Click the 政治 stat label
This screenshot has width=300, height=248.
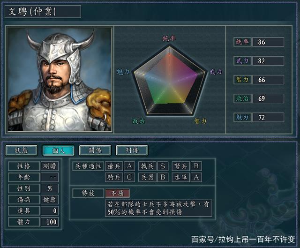[242, 98]
